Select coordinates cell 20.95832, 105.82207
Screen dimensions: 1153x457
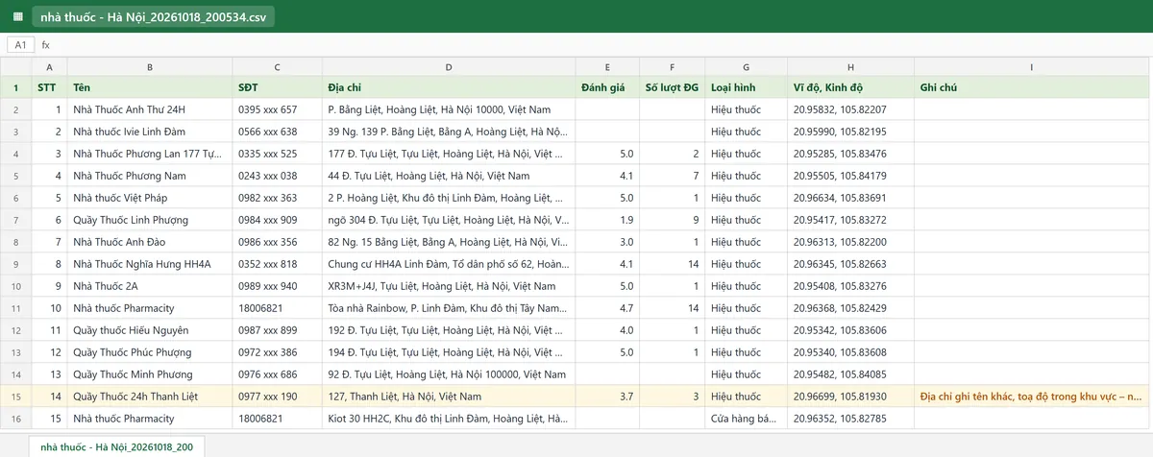point(850,109)
